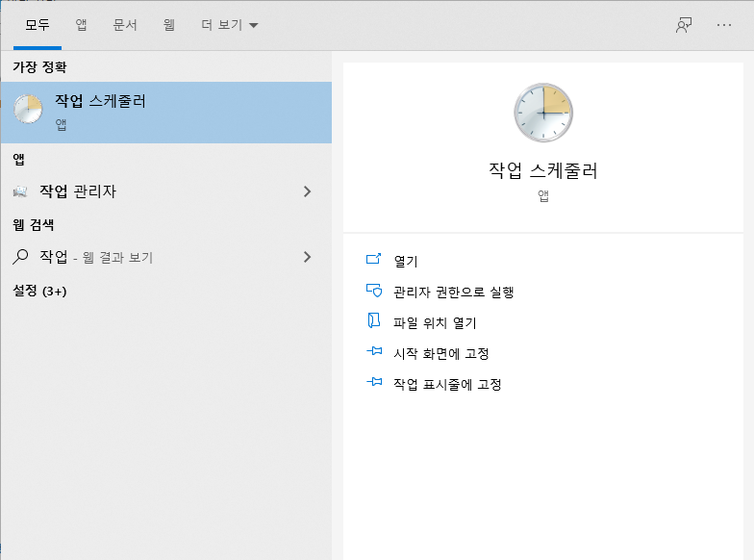Viewport: 754px width, 560px height.
Task: Click the large 작업 스케줄러 clock icon
Action: point(543,113)
